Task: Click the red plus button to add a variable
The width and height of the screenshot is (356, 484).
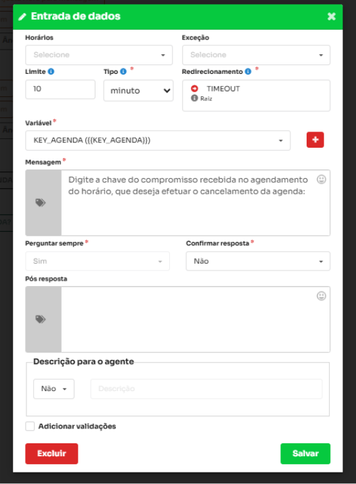Action: pyautogui.click(x=315, y=140)
